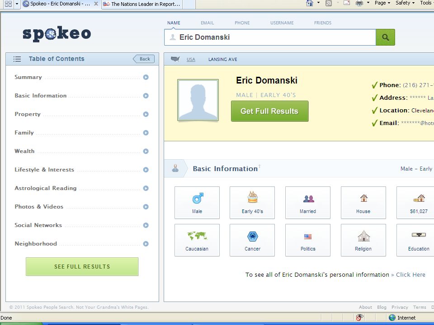This screenshot has height=325, width=434.
Task: Open the Politics tile
Action: [308, 240]
